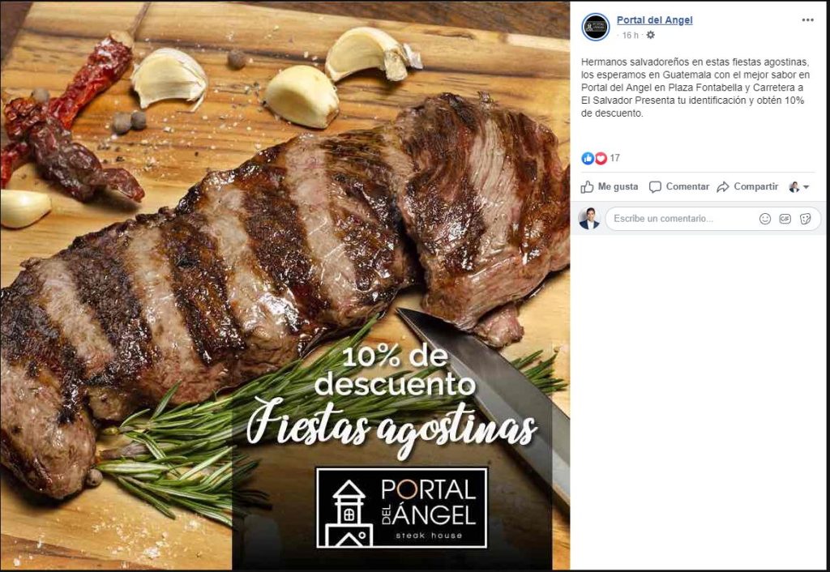Click the red heart reaction icon
Screen dimensions: 830x572
(x=601, y=158)
